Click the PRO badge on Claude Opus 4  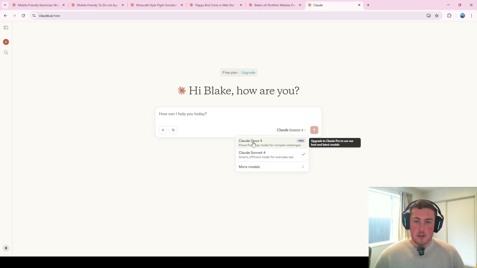click(x=301, y=141)
